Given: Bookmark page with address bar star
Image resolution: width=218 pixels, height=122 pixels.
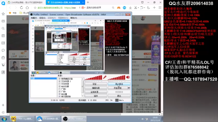Looking at the screenshot, I should coord(35,8).
